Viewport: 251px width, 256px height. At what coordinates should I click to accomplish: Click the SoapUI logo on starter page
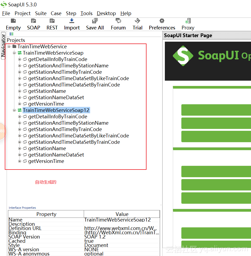pyautogui.click(x=183, y=56)
